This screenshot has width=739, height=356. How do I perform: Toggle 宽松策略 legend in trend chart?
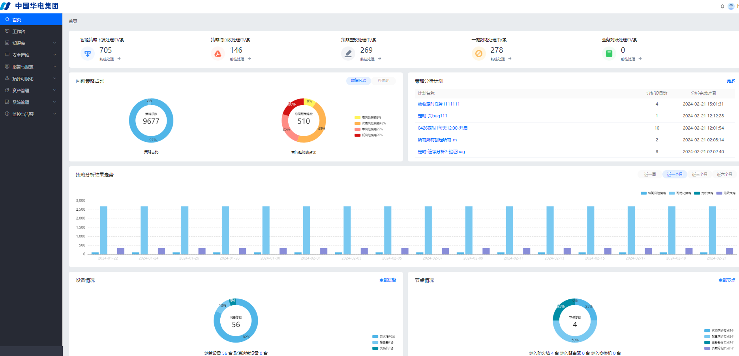pyautogui.click(x=703, y=193)
